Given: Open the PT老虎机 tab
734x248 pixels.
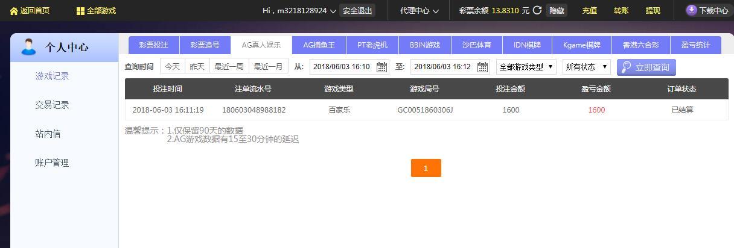Looking at the screenshot, I should (372, 45).
